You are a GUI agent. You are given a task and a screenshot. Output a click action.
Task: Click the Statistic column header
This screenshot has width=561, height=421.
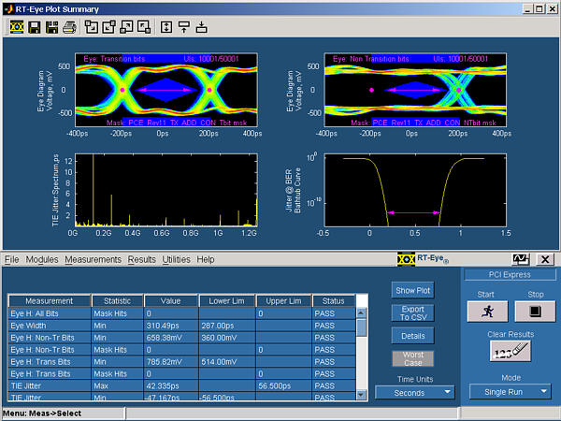118,300
